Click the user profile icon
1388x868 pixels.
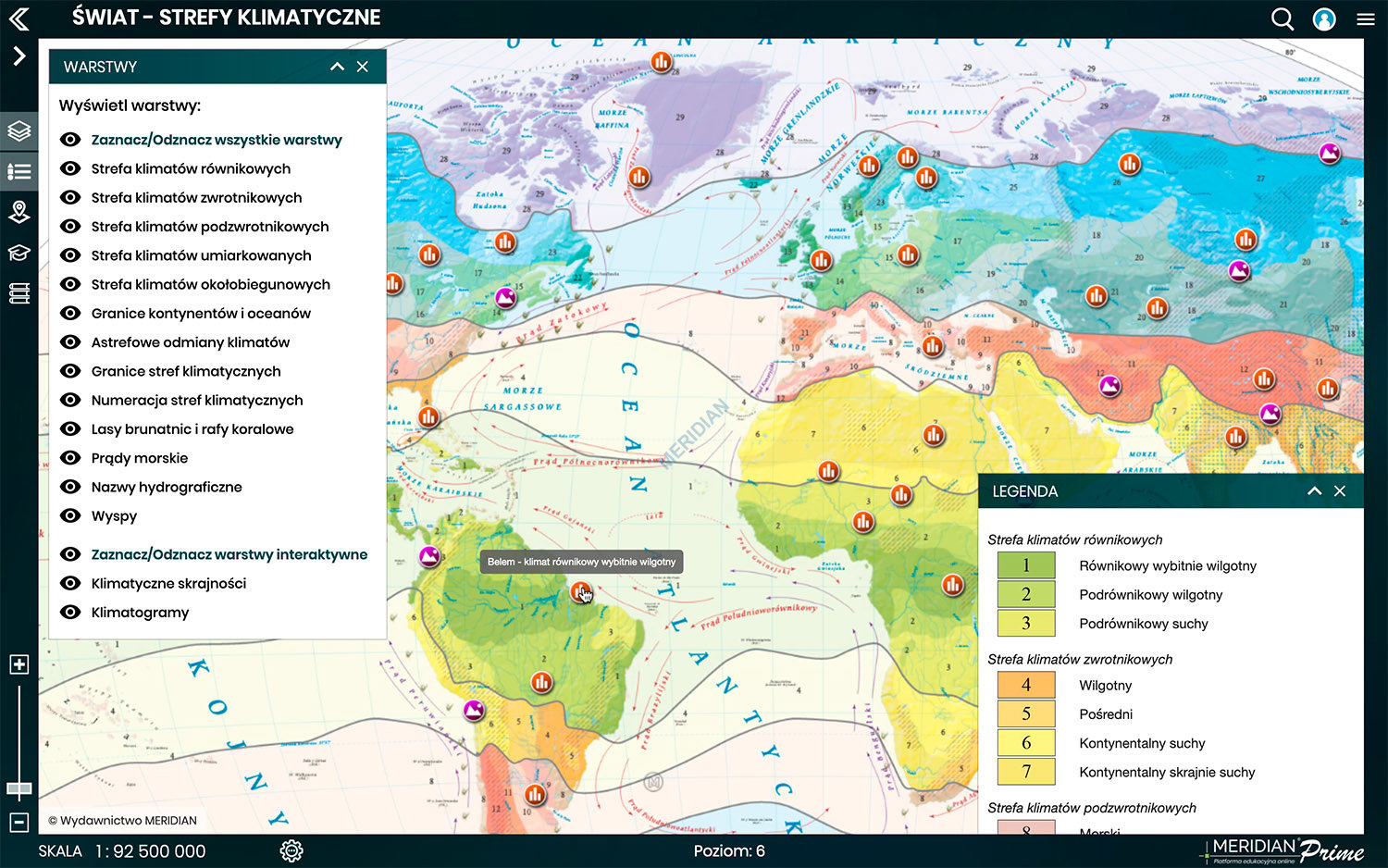coord(1324,19)
